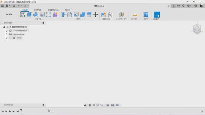
Task: Open timeline settings gear
Action: (202, 111)
